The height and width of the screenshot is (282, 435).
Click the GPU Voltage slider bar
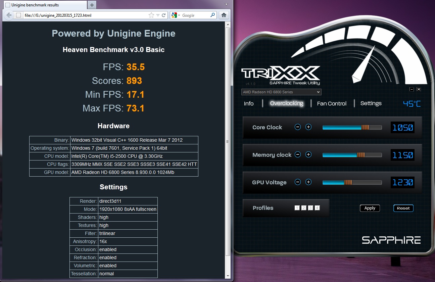pyautogui.click(x=352, y=182)
